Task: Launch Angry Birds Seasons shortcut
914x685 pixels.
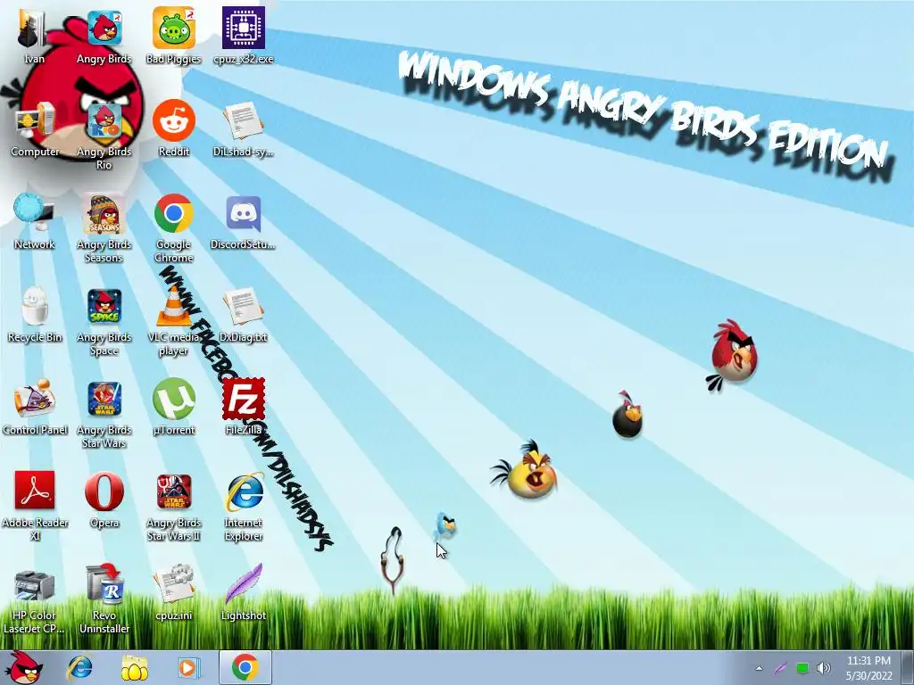Action: (104, 214)
